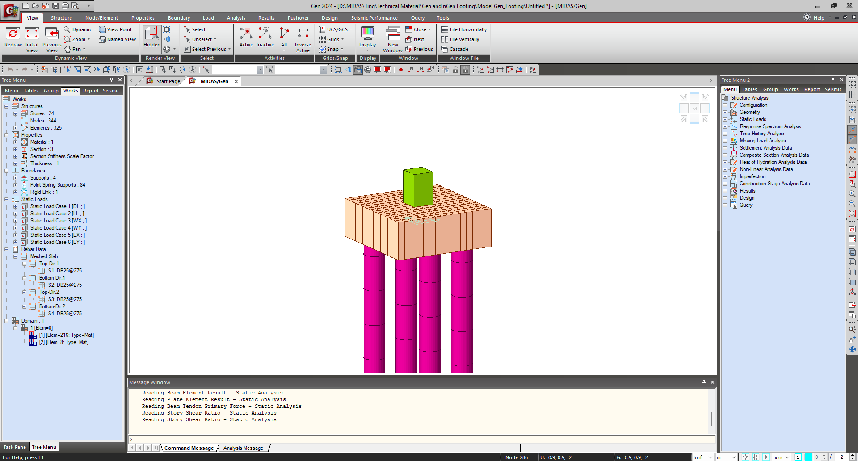858x461 pixels.
Task: Toggle the Top view button in view cube
Action: click(694, 108)
